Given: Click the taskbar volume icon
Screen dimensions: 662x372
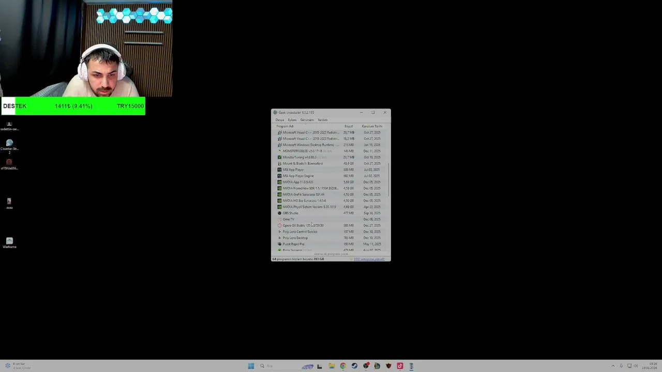Looking at the screenshot, I should pos(636,366).
